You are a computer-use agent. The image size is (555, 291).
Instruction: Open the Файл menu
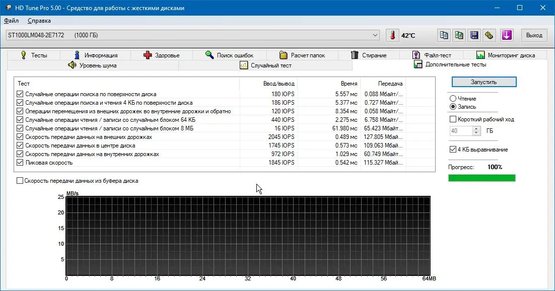click(x=11, y=21)
